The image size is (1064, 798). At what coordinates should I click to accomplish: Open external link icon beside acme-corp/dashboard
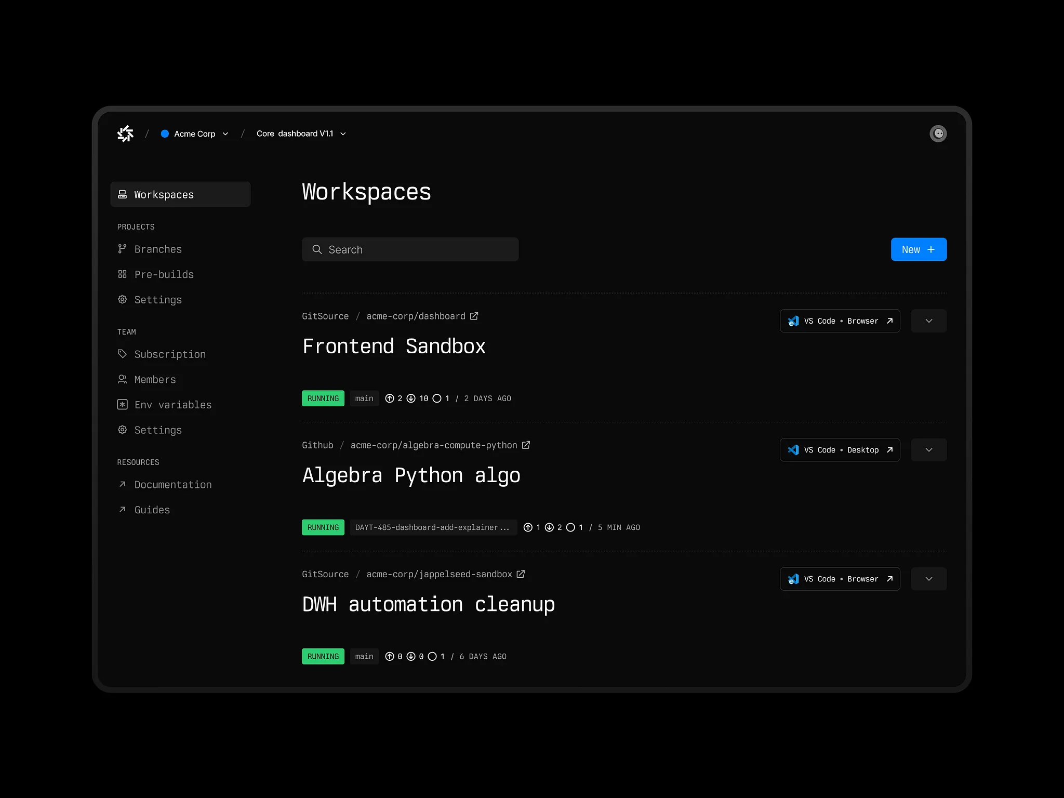(x=474, y=316)
